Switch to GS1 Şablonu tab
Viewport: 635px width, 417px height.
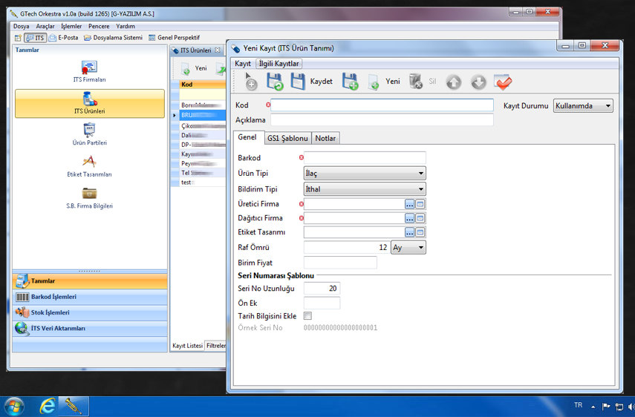pyautogui.click(x=287, y=138)
